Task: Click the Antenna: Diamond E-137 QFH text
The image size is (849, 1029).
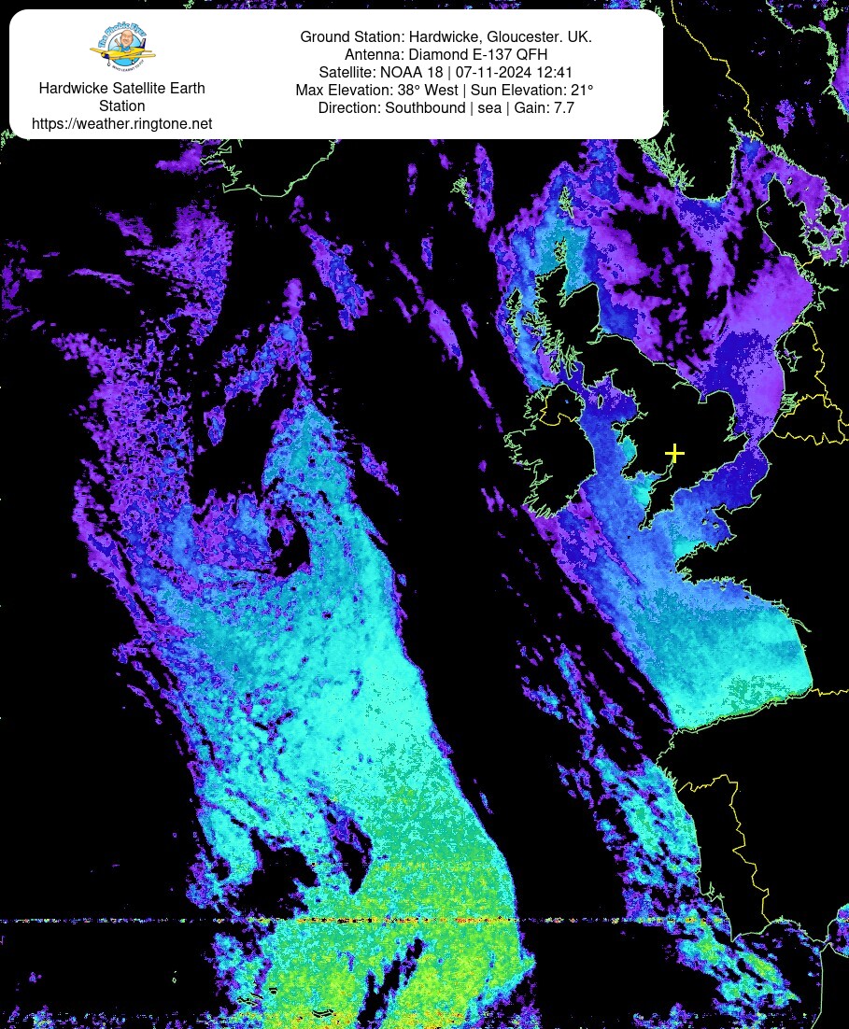Action: pos(446,54)
